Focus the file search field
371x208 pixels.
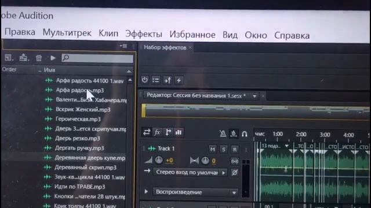click(x=97, y=58)
